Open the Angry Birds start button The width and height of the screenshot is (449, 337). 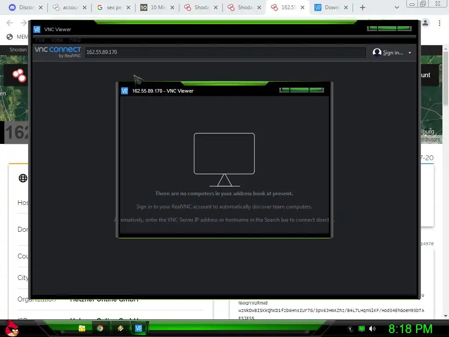pos(12,328)
